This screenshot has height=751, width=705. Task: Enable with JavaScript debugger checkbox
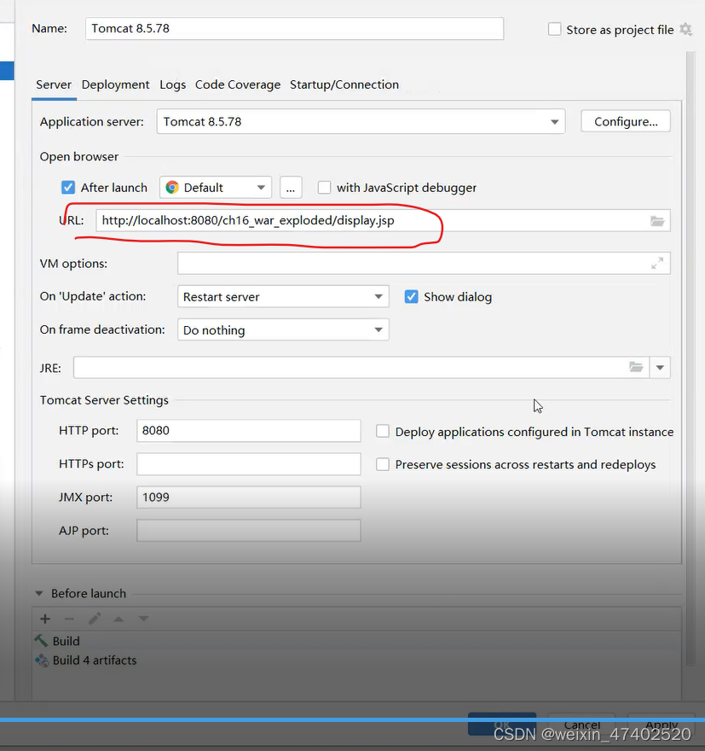(x=324, y=187)
